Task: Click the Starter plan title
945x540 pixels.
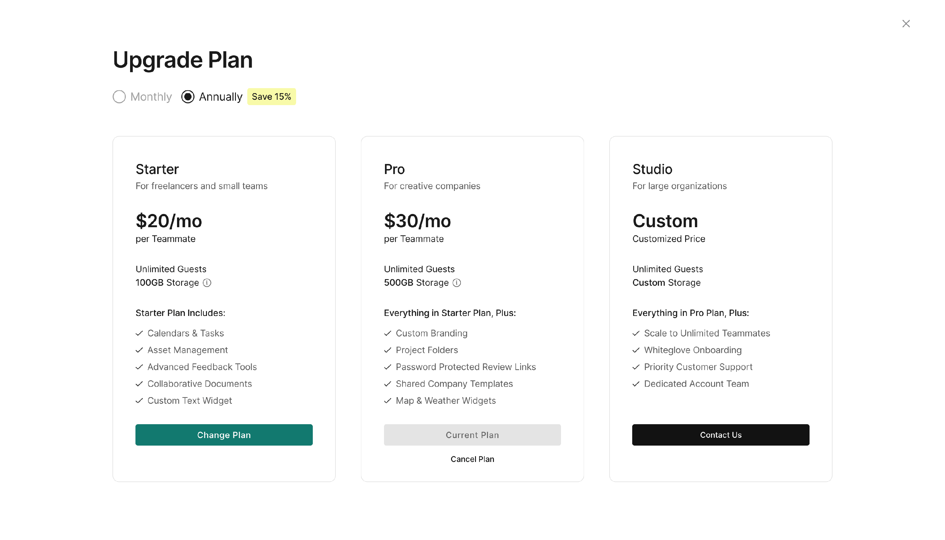Action: (157, 170)
